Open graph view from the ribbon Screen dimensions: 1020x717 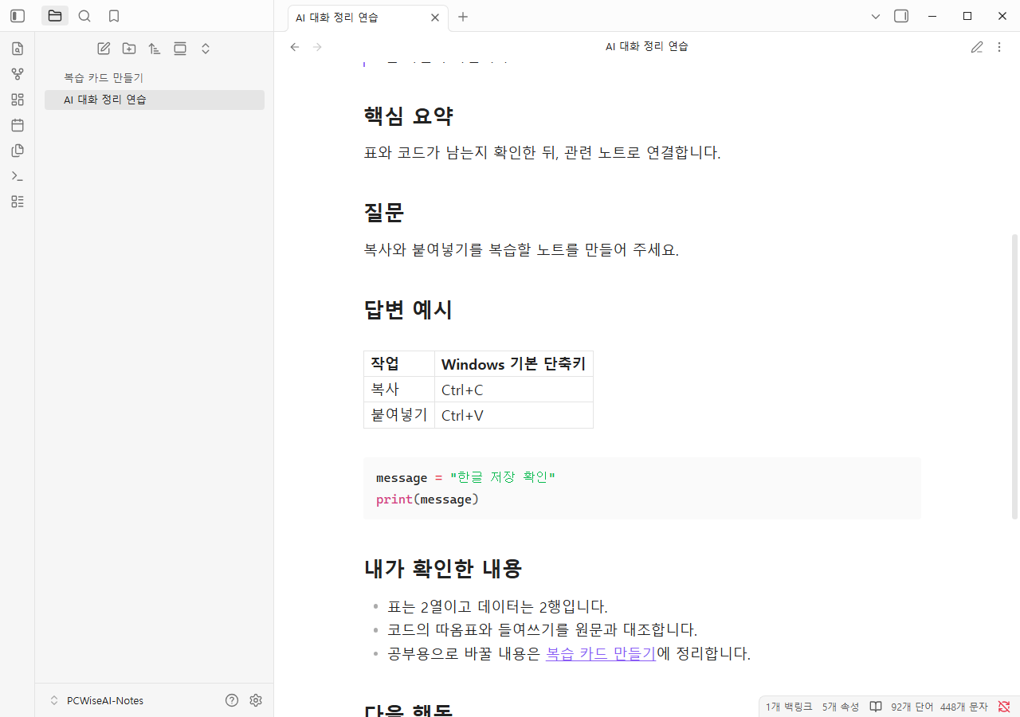(18, 74)
